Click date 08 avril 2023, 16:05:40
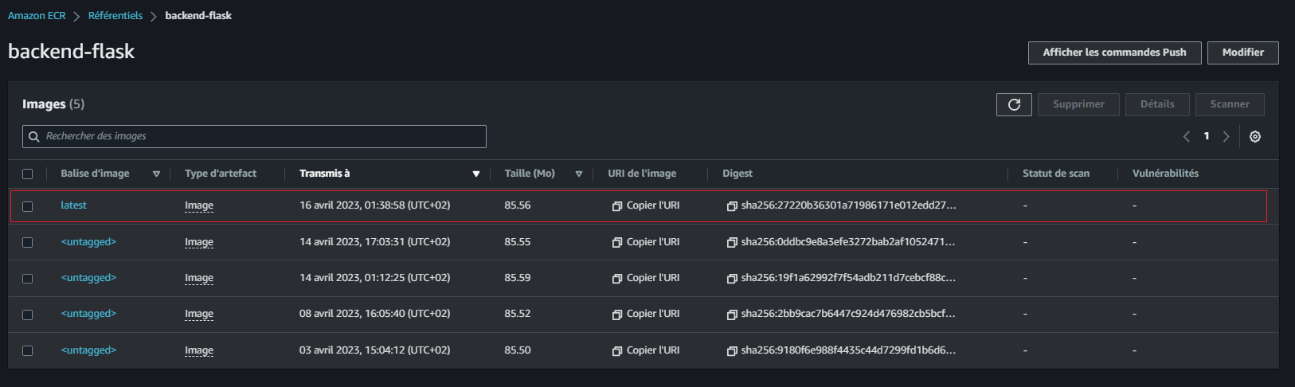1295x387 pixels. [x=374, y=314]
